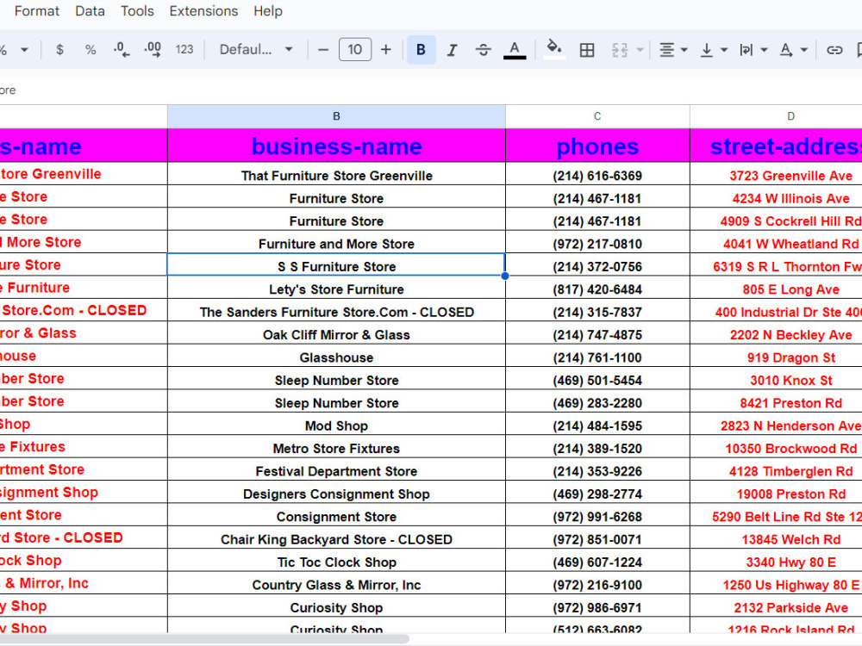Select address 919 Dragon St
The height and width of the screenshot is (646, 862).
pos(777,357)
